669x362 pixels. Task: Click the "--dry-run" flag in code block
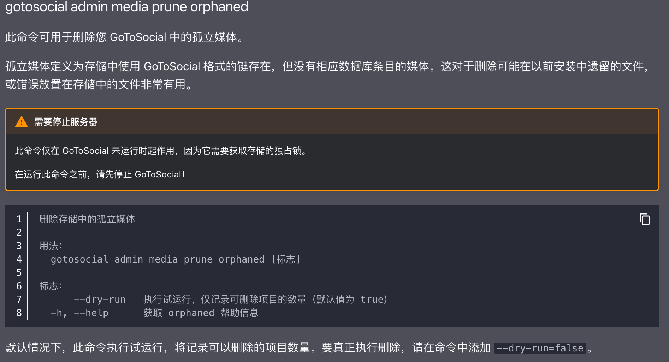point(100,300)
